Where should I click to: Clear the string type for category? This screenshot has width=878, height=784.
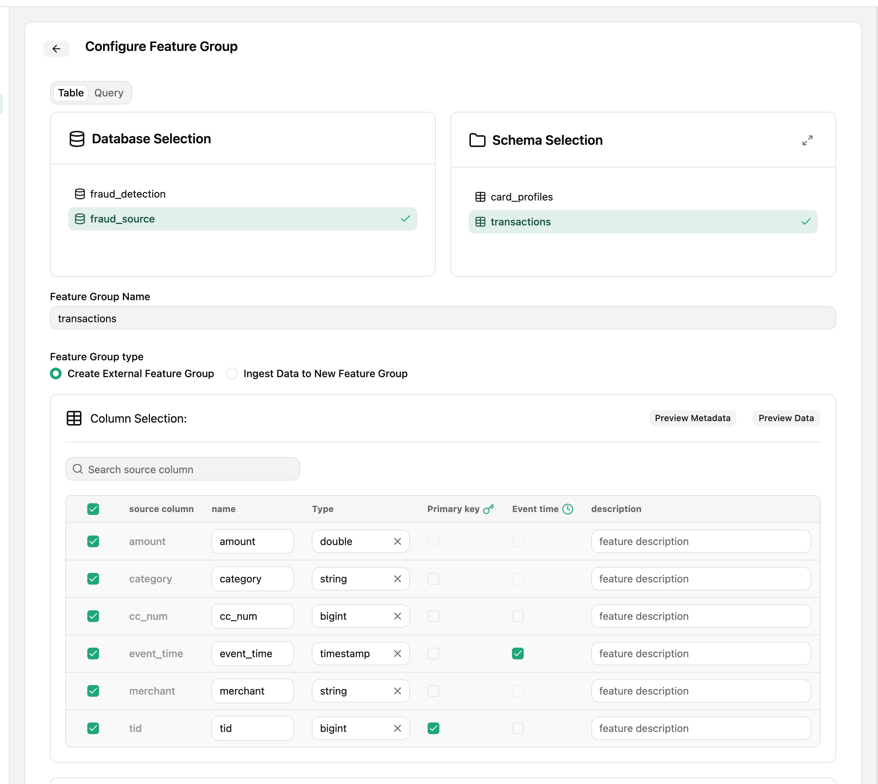click(398, 579)
